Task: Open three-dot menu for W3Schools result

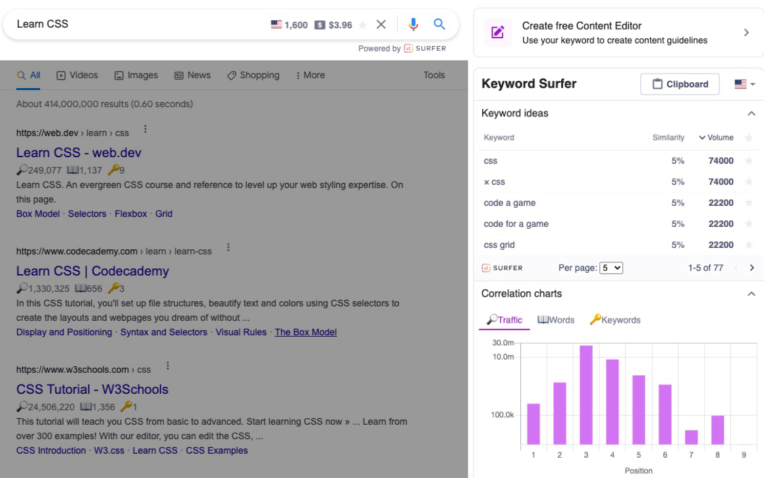Action: 167,366
